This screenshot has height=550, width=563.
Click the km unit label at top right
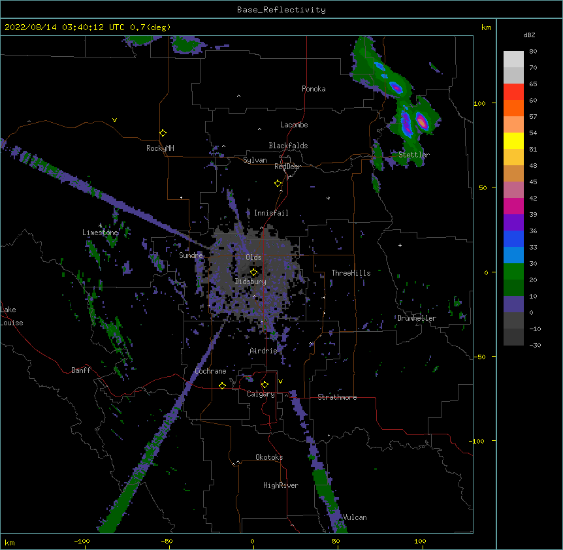(x=486, y=27)
